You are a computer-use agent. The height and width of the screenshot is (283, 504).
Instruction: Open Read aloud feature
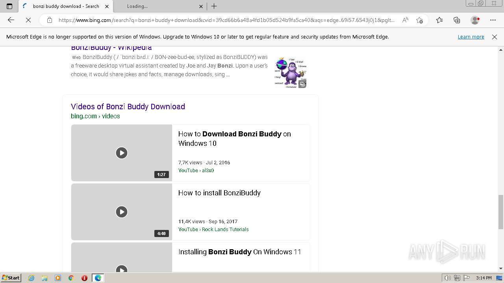[405, 20]
